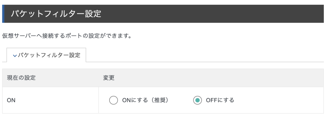
Task: Select the ONにする（推奨） radio button
Action: (x=113, y=100)
